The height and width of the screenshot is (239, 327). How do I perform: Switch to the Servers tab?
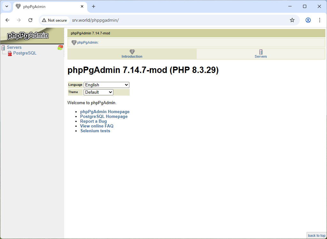pos(261,56)
